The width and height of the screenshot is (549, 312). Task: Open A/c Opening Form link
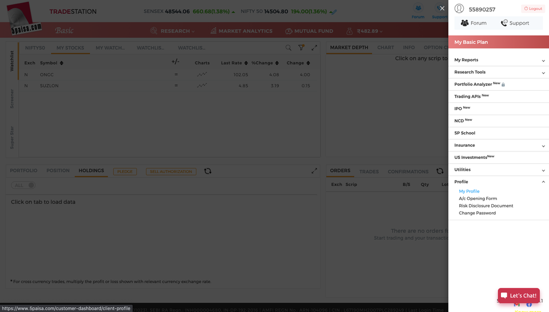(x=478, y=198)
